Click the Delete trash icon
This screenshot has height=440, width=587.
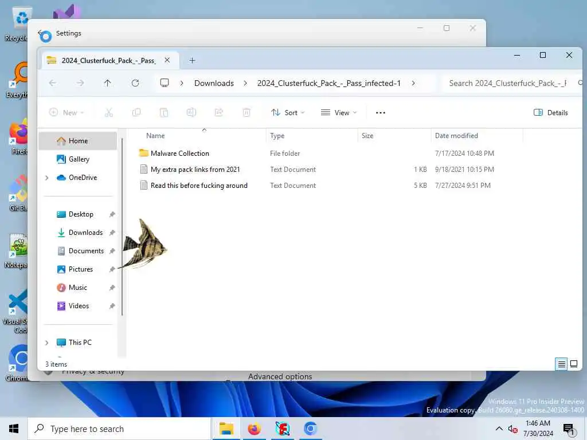pyautogui.click(x=246, y=113)
